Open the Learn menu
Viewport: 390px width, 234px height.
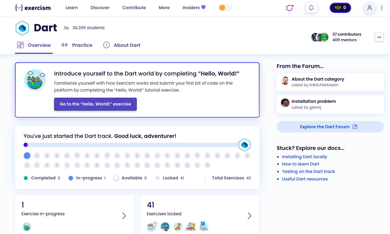(x=72, y=8)
